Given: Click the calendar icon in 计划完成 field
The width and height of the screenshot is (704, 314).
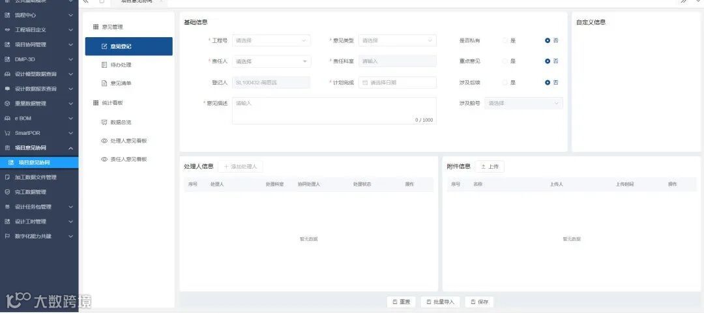Looking at the screenshot, I should (x=365, y=83).
